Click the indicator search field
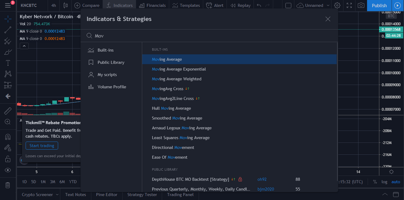 [x=209, y=36]
